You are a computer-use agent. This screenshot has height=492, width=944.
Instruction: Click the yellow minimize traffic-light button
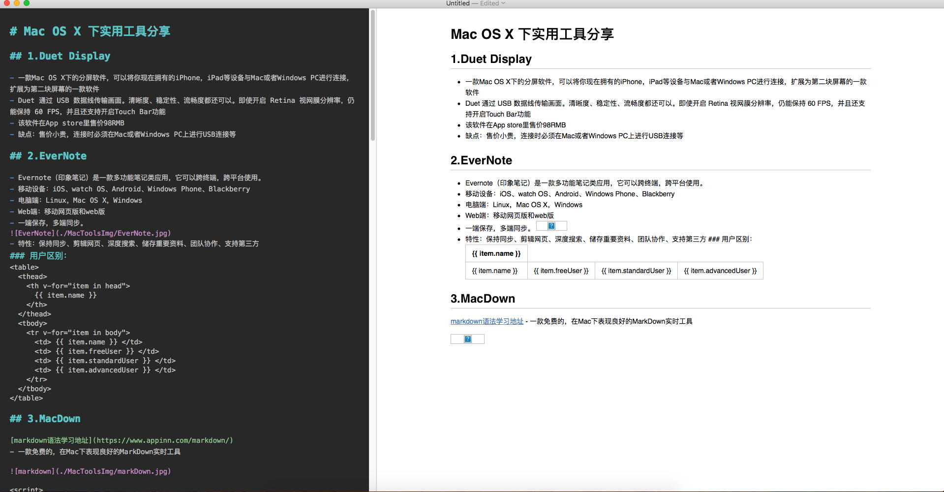(x=16, y=3)
